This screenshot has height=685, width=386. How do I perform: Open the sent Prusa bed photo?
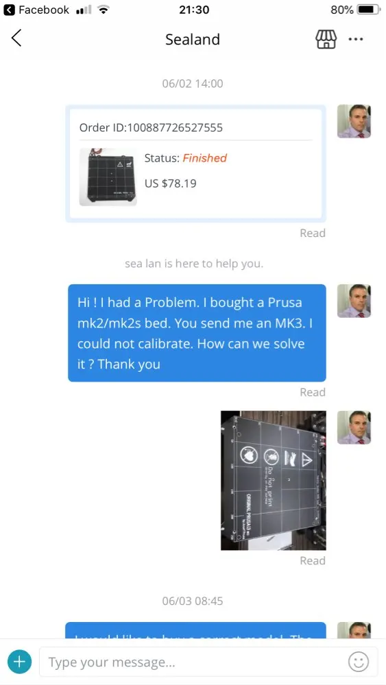pos(273,480)
